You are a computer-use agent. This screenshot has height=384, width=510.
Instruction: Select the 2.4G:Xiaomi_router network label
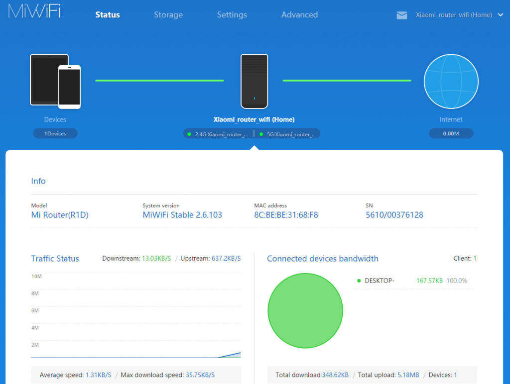(222, 134)
